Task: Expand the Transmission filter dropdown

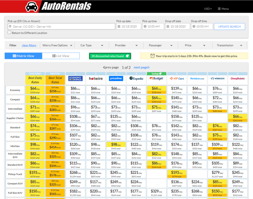Action: (229, 45)
